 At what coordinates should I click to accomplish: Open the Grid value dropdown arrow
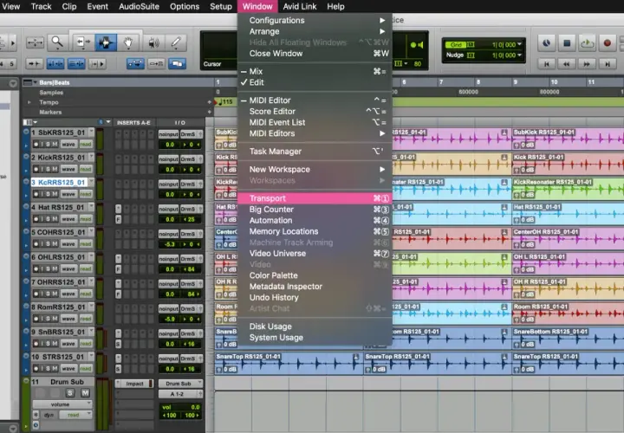click(x=519, y=44)
